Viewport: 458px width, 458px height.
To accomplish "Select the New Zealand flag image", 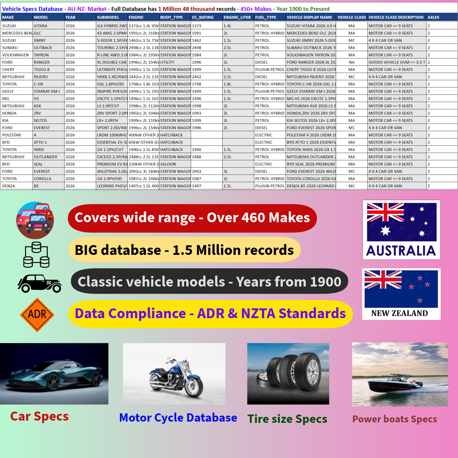I will point(401,294).
